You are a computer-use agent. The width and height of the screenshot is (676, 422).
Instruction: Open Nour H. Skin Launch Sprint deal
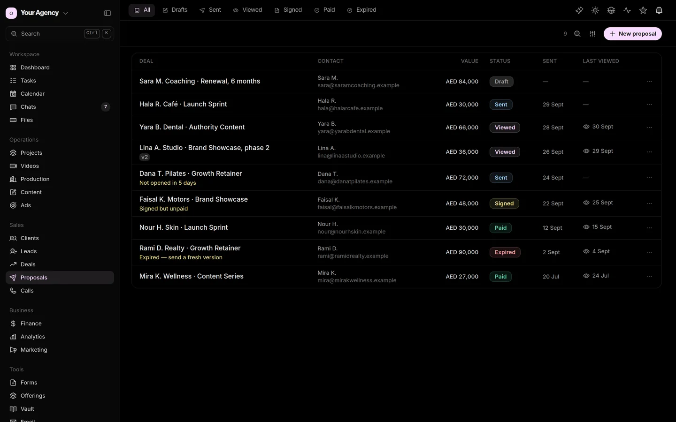pos(184,227)
